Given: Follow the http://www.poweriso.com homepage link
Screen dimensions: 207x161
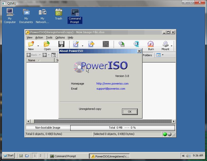Looking at the screenshot, I should pos(112,84).
